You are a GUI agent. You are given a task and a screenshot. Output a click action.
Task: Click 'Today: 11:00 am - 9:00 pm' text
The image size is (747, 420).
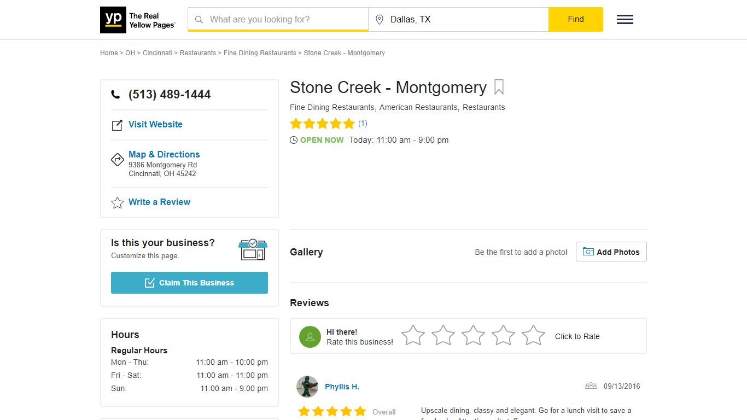[x=399, y=140]
